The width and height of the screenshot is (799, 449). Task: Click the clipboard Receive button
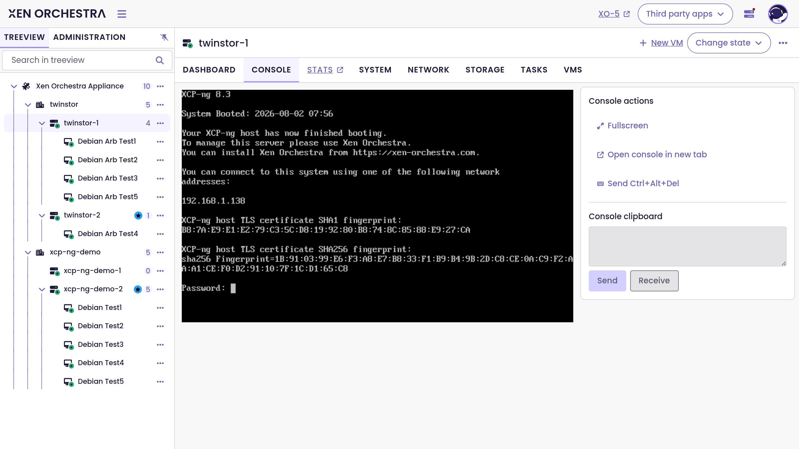pos(654,281)
